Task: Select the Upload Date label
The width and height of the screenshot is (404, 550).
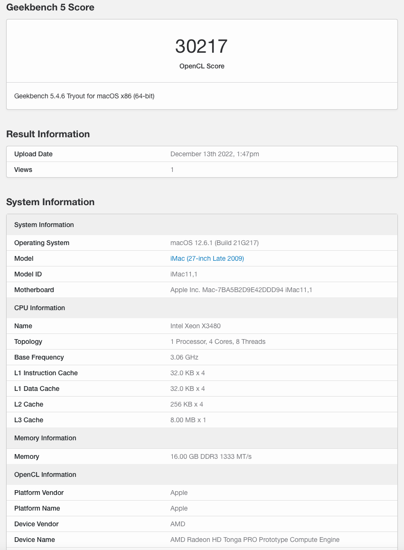Action: pos(33,154)
